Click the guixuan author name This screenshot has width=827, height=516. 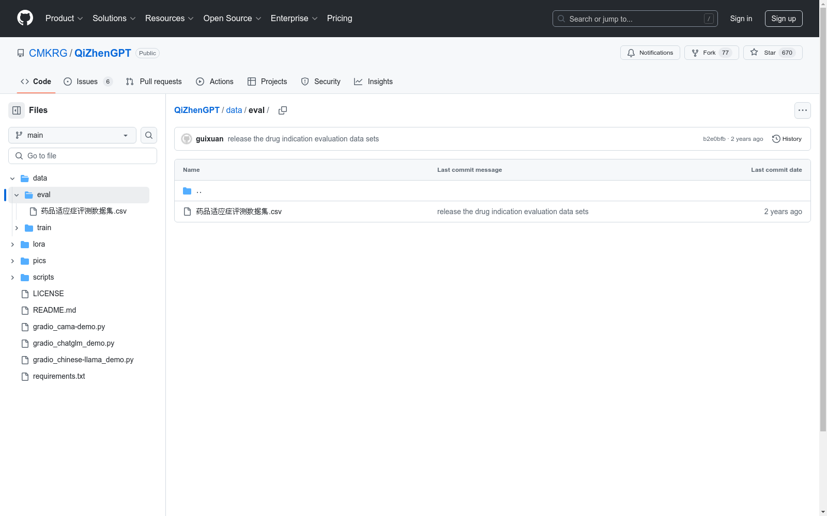(x=210, y=139)
